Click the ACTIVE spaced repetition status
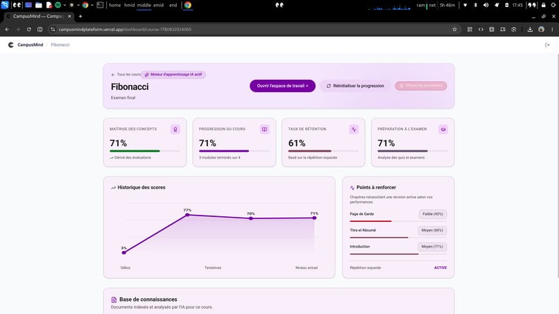 click(440, 268)
